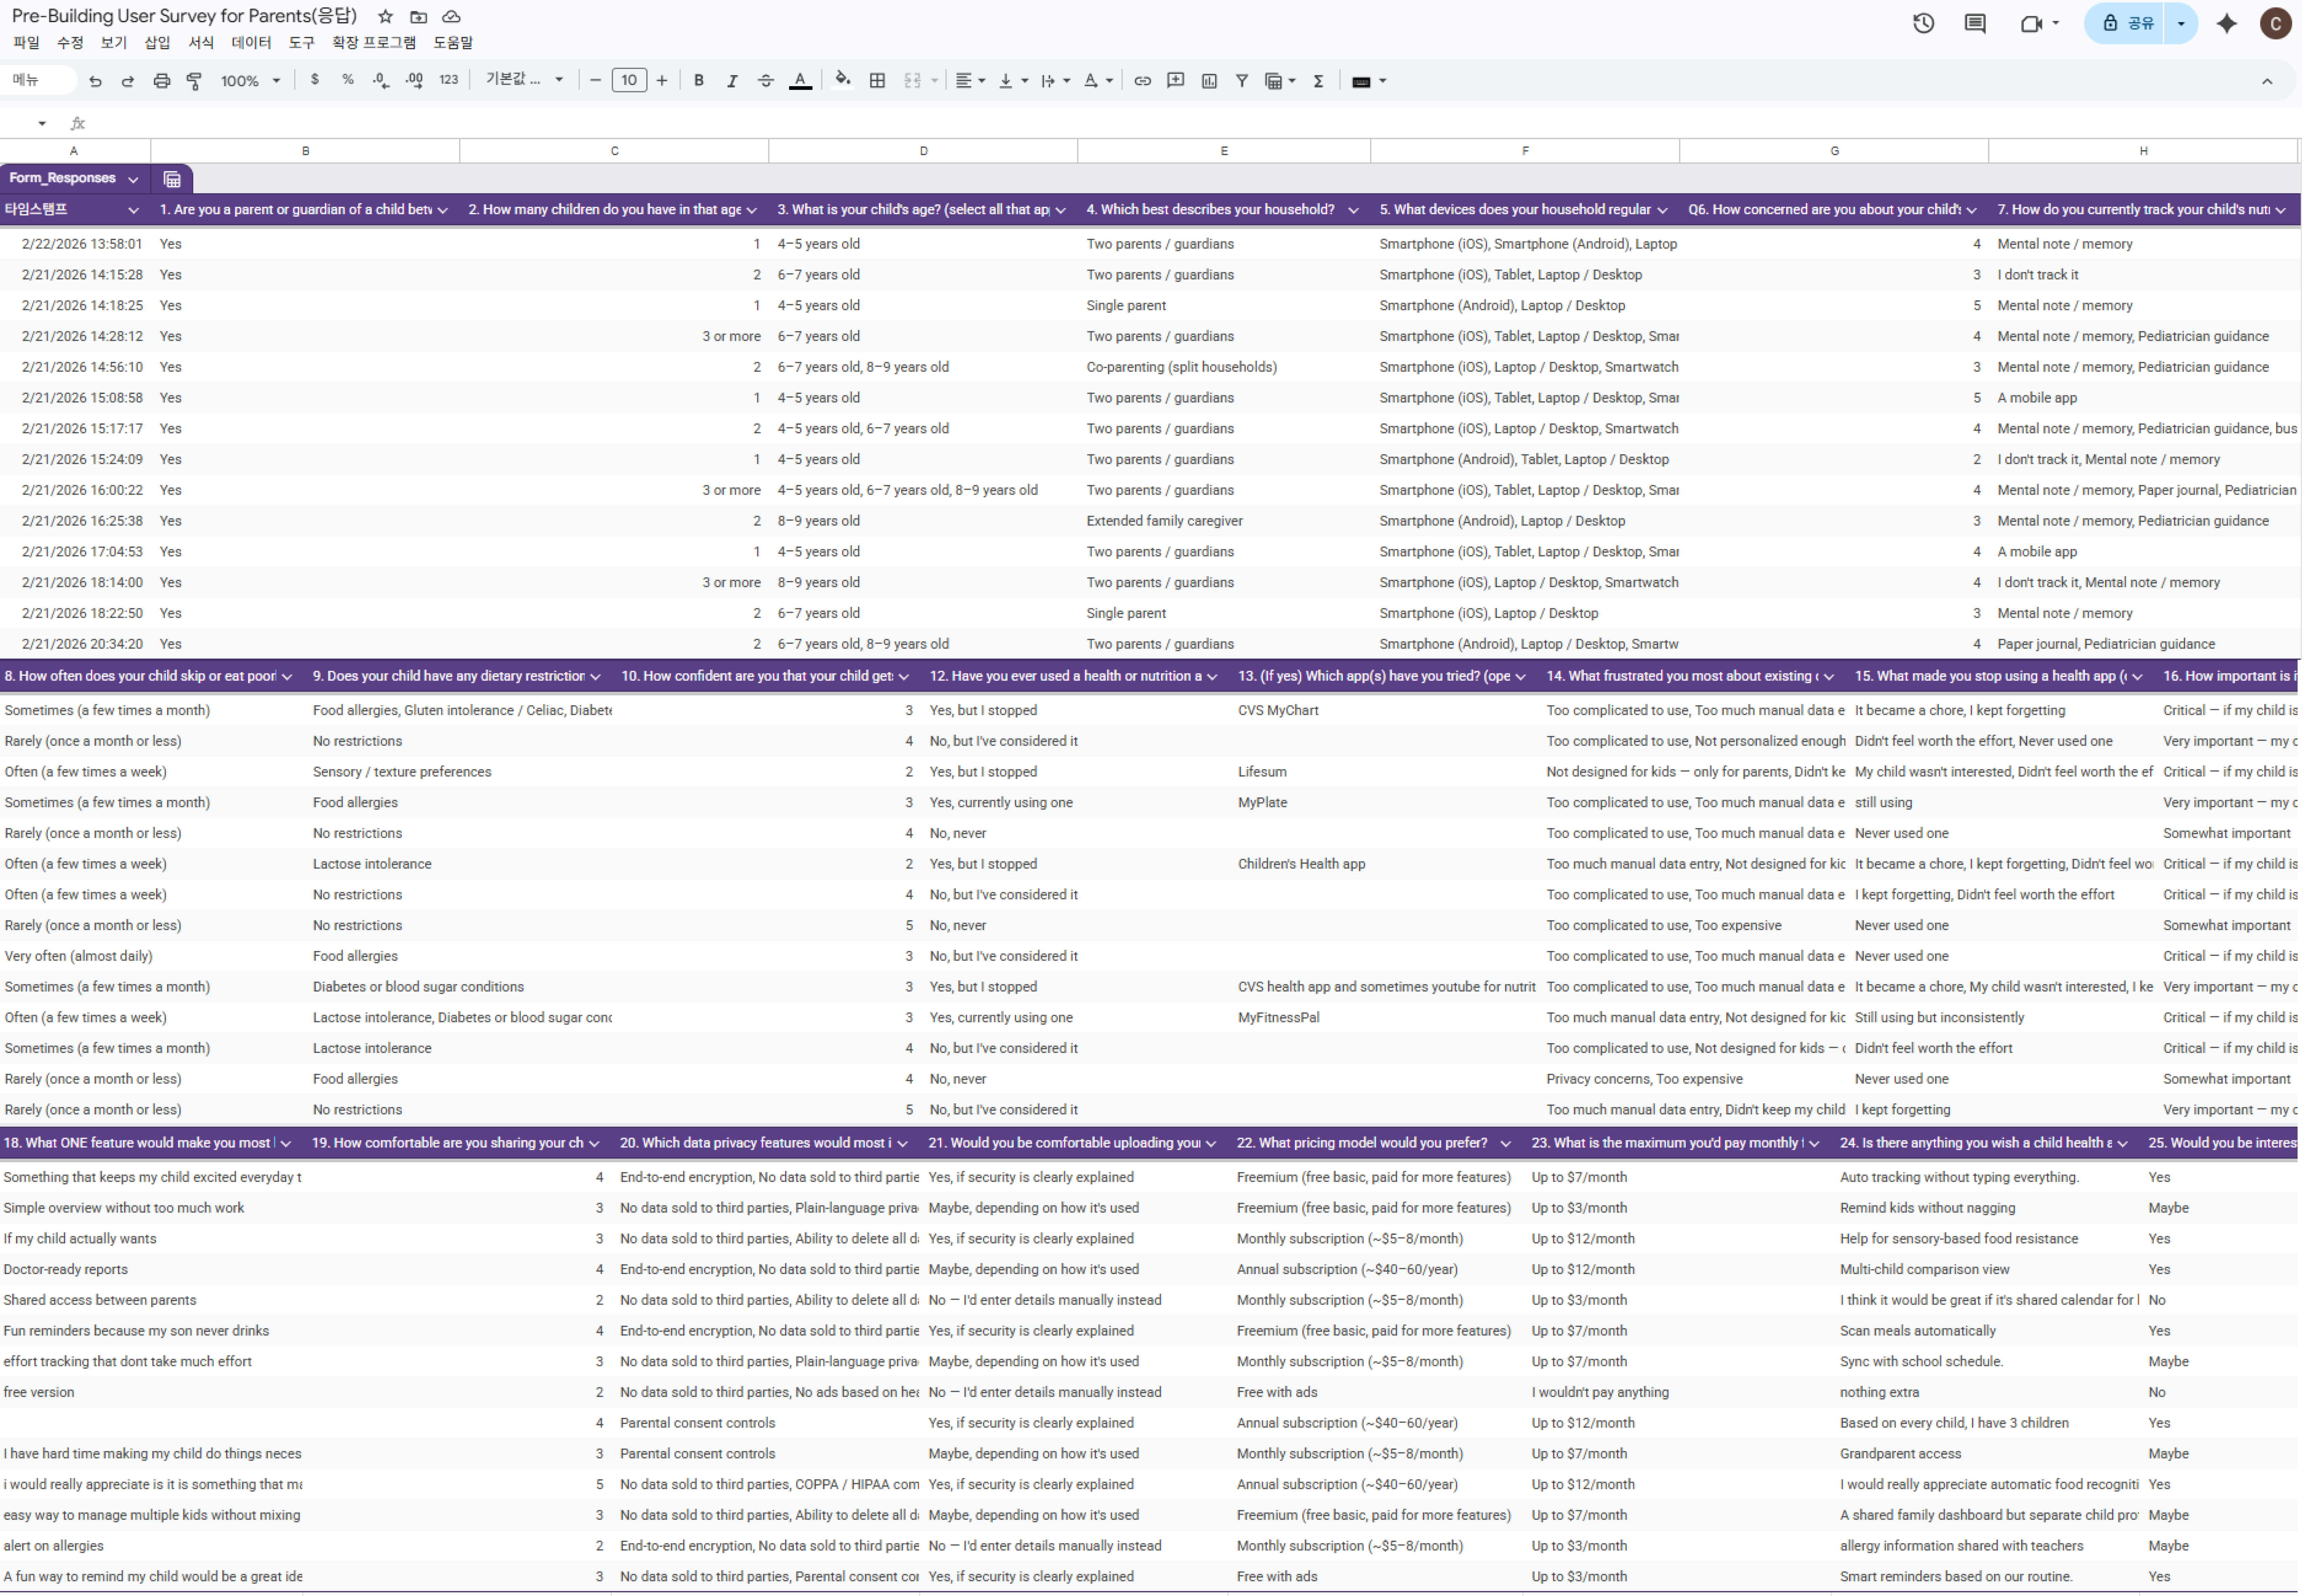Image resolution: width=2302 pixels, height=1596 pixels.
Task: Open the fill color picker
Action: pyautogui.click(x=843, y=81)
